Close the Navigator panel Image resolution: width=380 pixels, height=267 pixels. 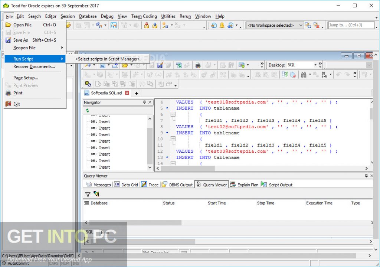pyautogui.click(x=150, y=102)
